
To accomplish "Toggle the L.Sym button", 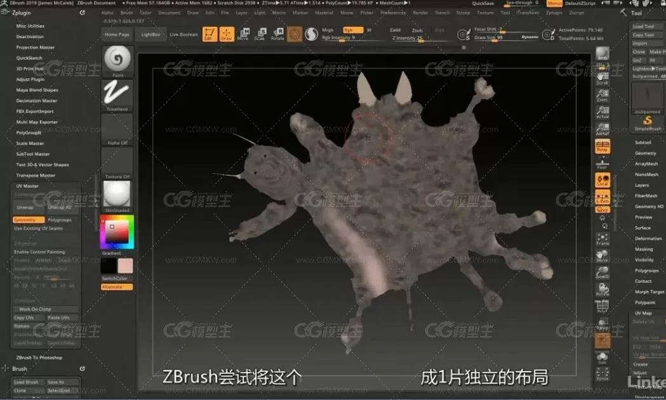I will 603,197.
